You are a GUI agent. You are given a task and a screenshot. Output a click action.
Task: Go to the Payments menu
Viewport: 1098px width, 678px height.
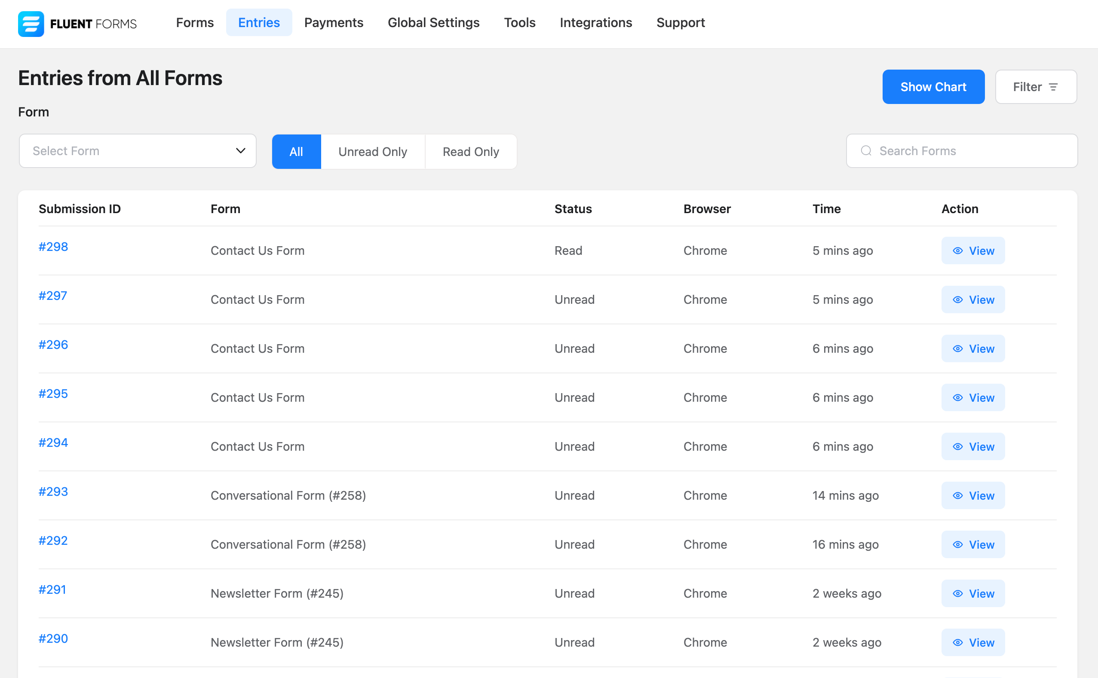[x=333, y=23]
